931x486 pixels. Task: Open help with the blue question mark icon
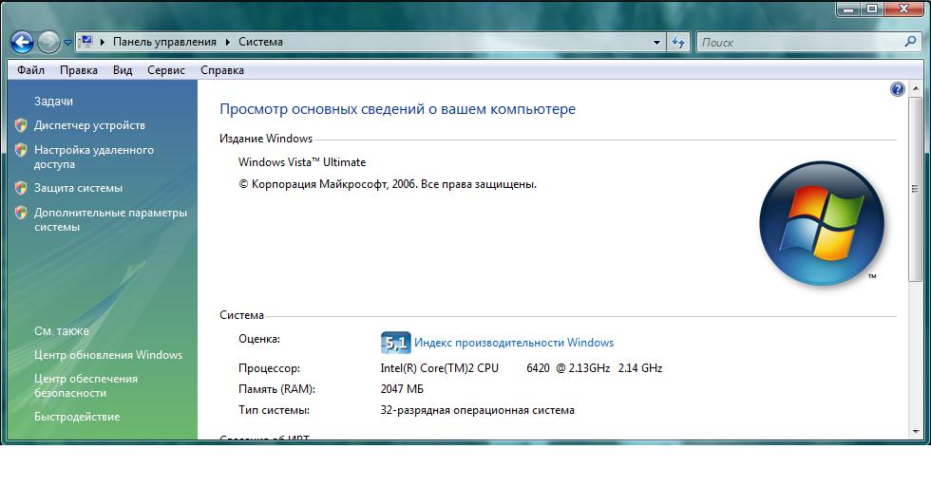point(897,89)
